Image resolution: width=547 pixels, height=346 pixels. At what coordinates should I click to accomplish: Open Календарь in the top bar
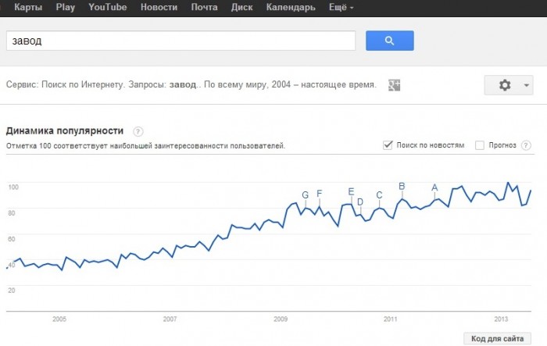pyautogui.click(x=291, y=8)
